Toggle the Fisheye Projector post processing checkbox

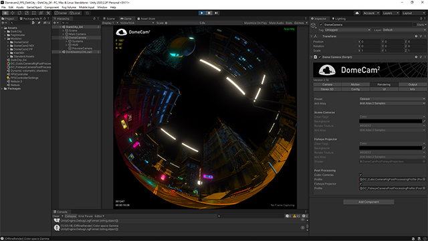point(360,184)
